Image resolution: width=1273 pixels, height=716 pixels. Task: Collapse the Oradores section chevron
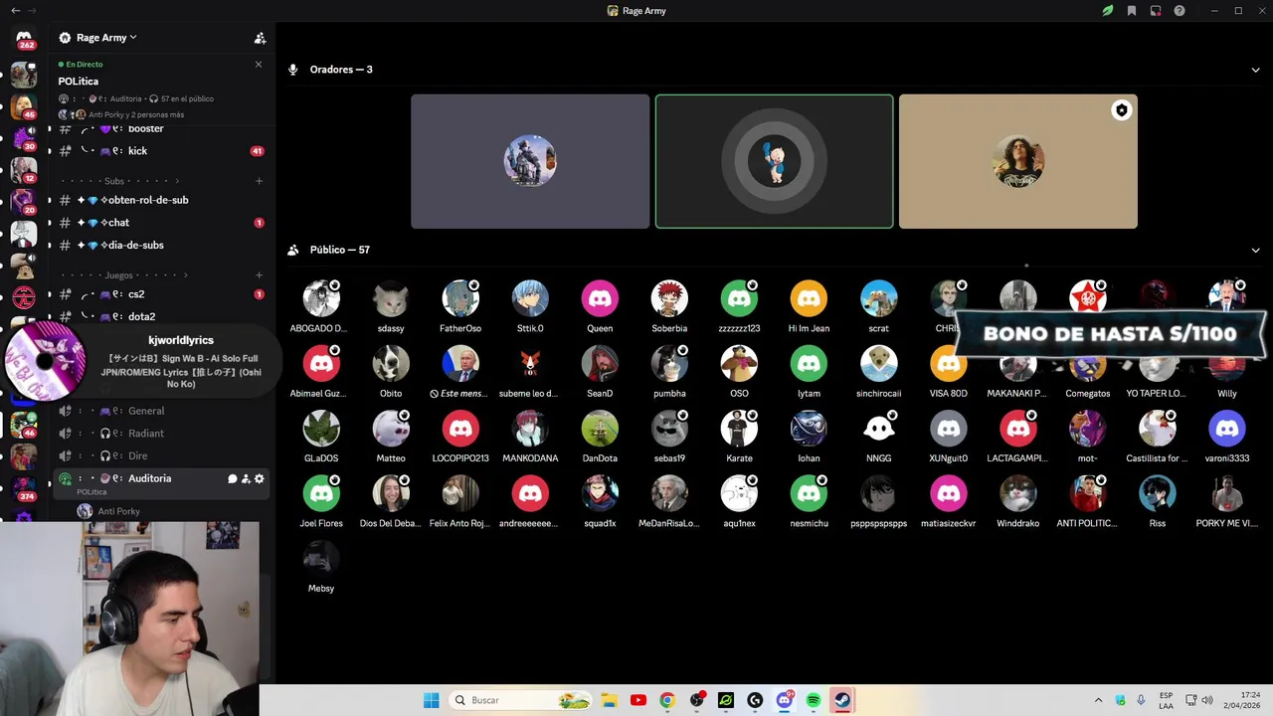click(1255, 70)
